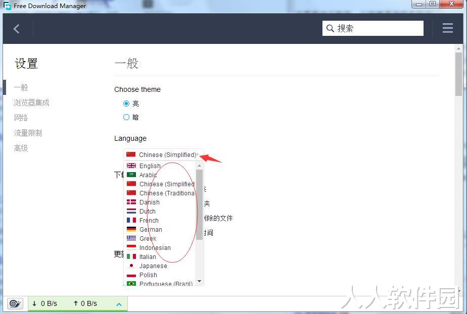Image resolution: width=467 pixels, height=314 pixels.
Task: Pick Polish in the dropdown
Action: [x=160, y=275]
